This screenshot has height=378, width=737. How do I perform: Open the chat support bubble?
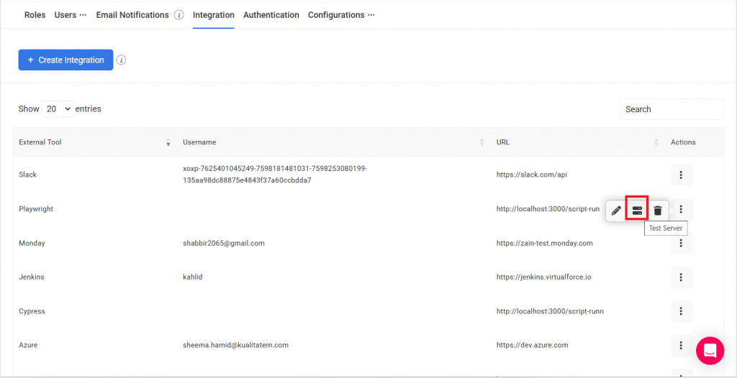click(710, 350)
